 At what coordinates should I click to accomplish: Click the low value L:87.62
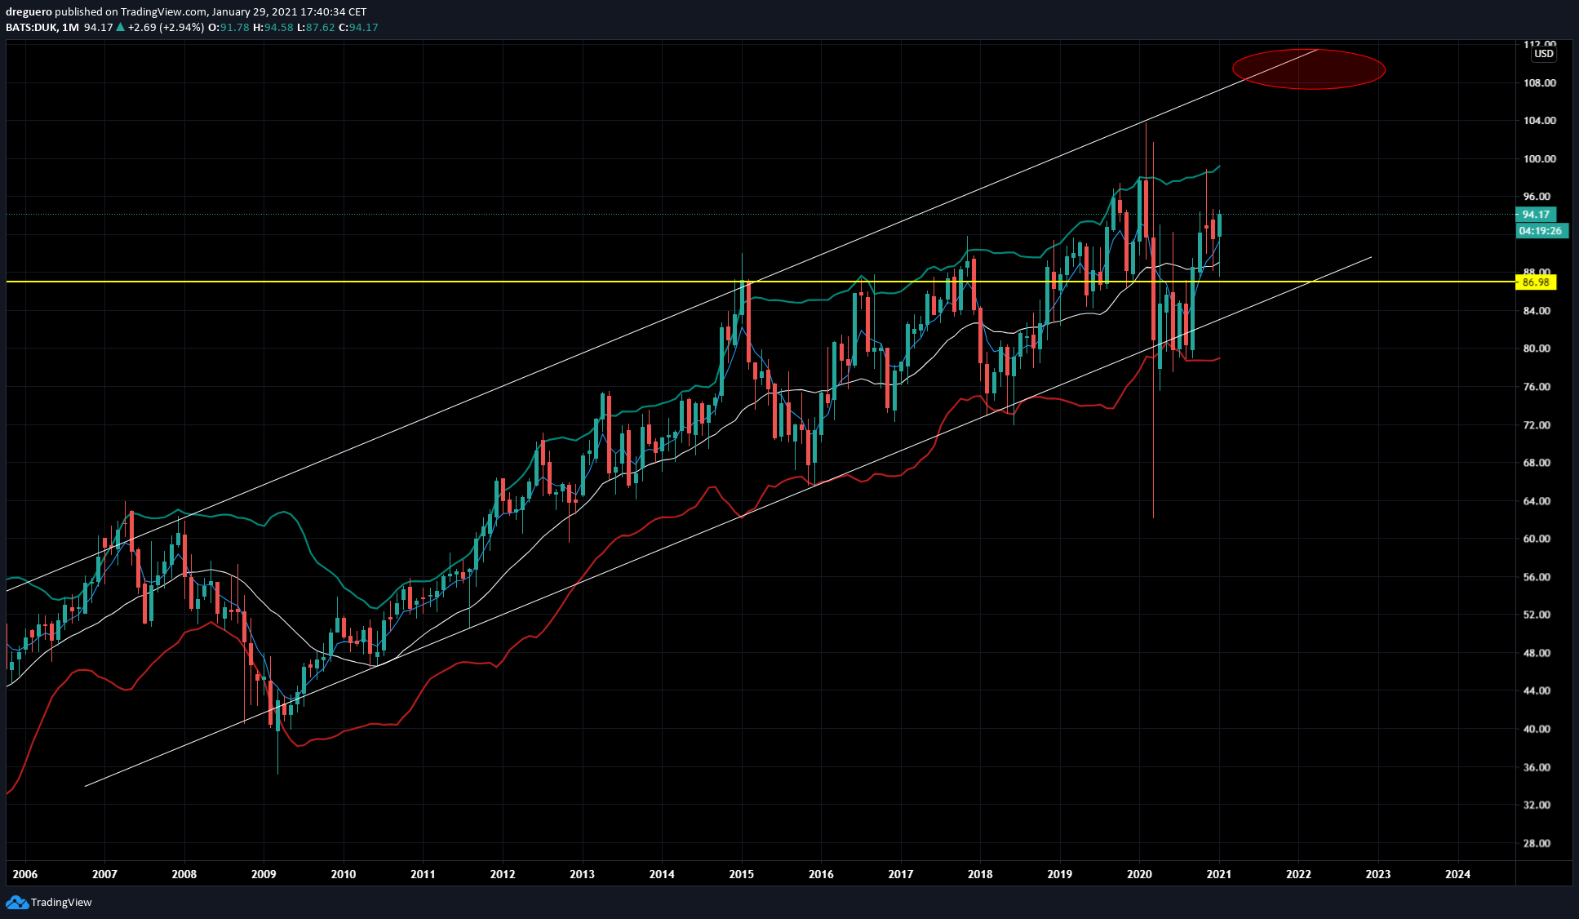(316, 27)
